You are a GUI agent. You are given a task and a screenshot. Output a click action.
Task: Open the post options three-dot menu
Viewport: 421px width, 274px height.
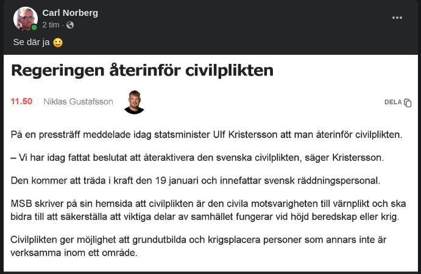click(x=397, y=18)
